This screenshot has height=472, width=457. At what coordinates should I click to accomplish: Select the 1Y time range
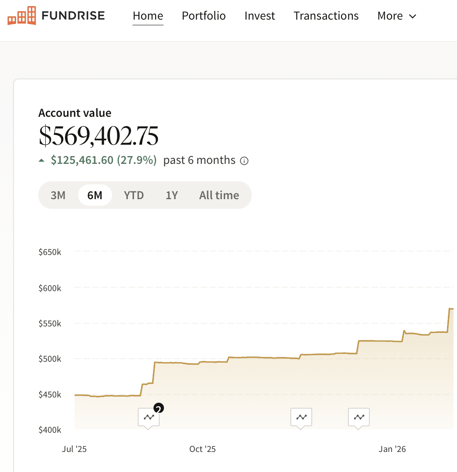point(172,195)
